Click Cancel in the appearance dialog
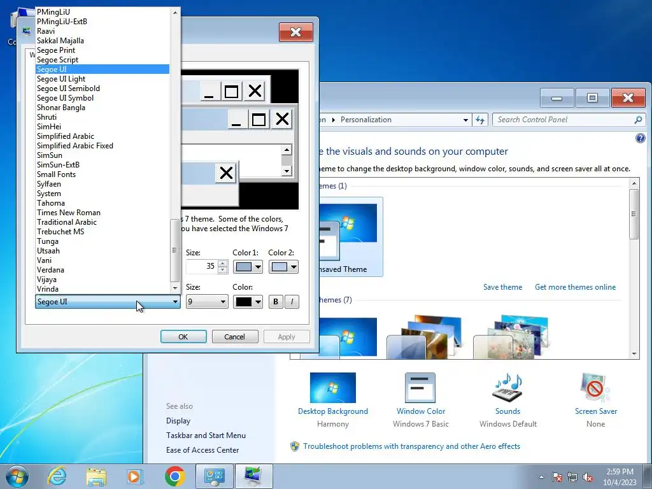The height and width of the screenshot is (489, 652). coord(235,337)
